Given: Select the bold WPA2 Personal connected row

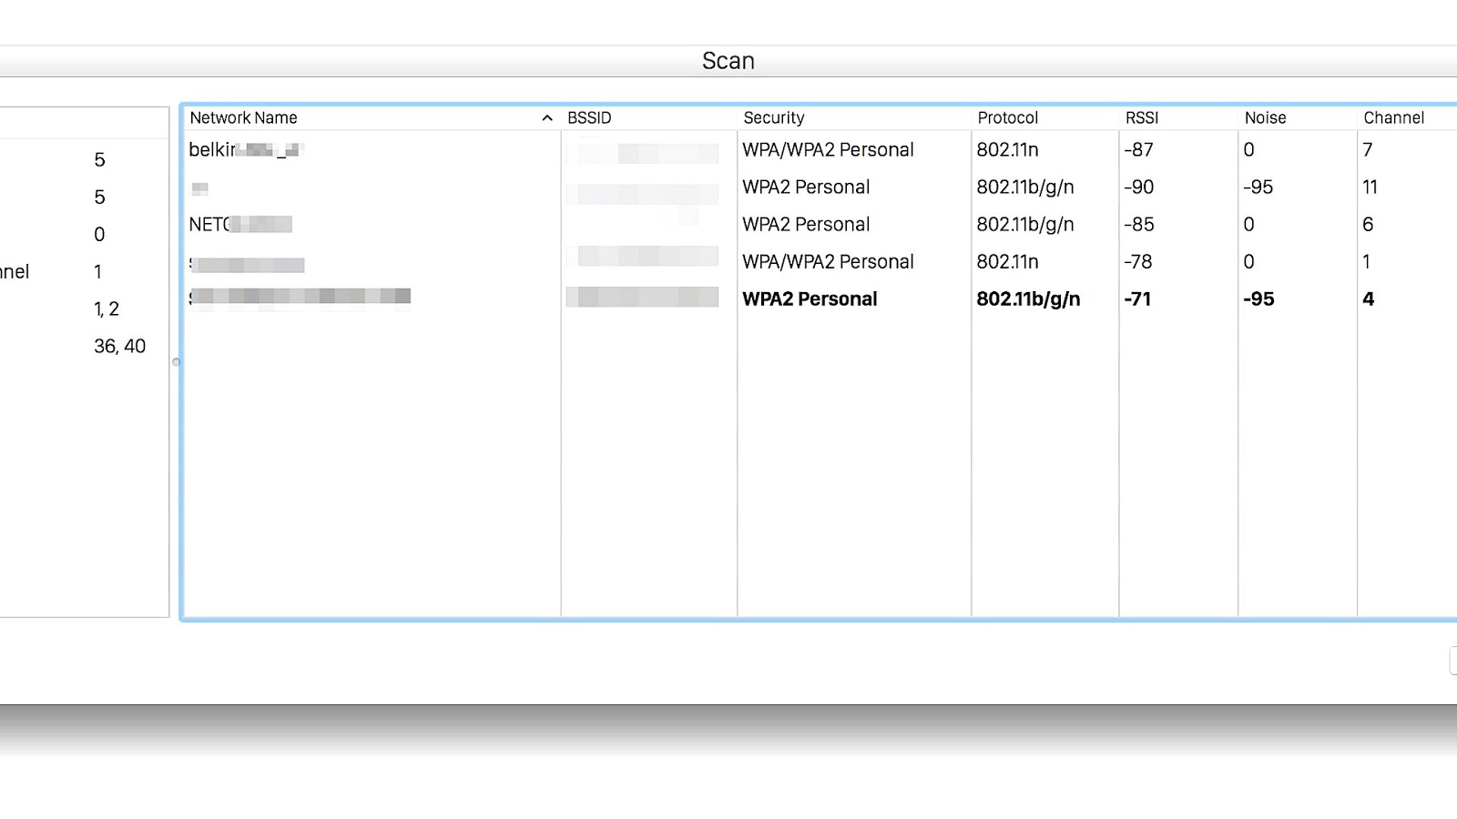Looking at the screenshot, I should click(810, 299).
